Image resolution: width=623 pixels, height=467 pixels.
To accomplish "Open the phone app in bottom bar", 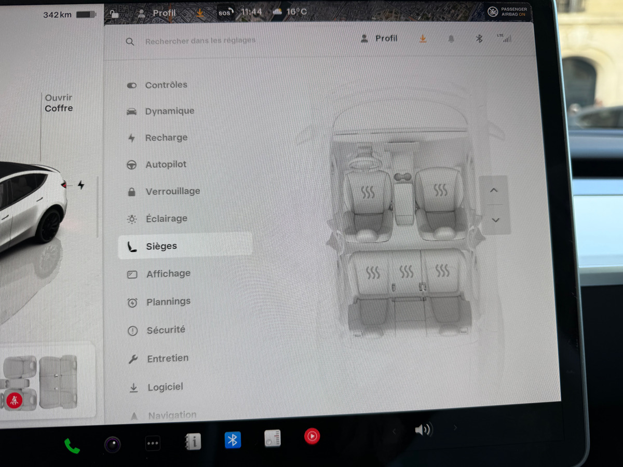I will pyautogui.click(x=72, y=446).
